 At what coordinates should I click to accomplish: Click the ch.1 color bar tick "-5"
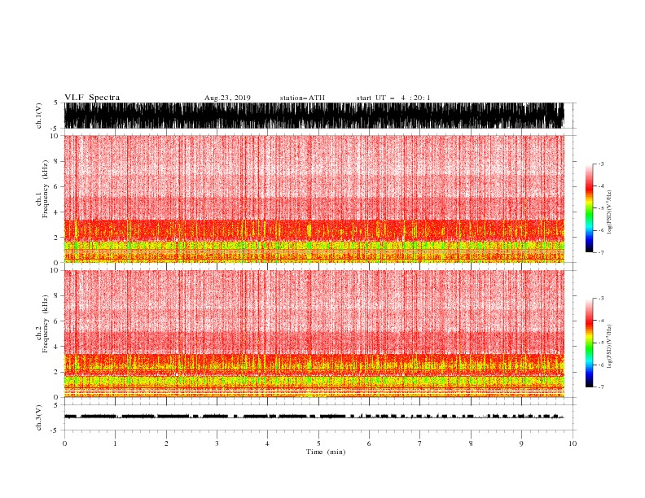pos(601,208)
